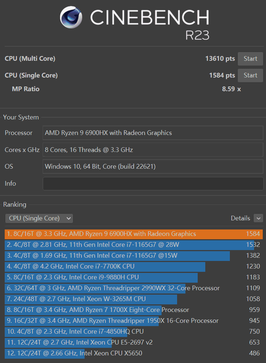This screenshot has height=363, width=266.
Task: Click the OS version field
Action: [153, 167]
